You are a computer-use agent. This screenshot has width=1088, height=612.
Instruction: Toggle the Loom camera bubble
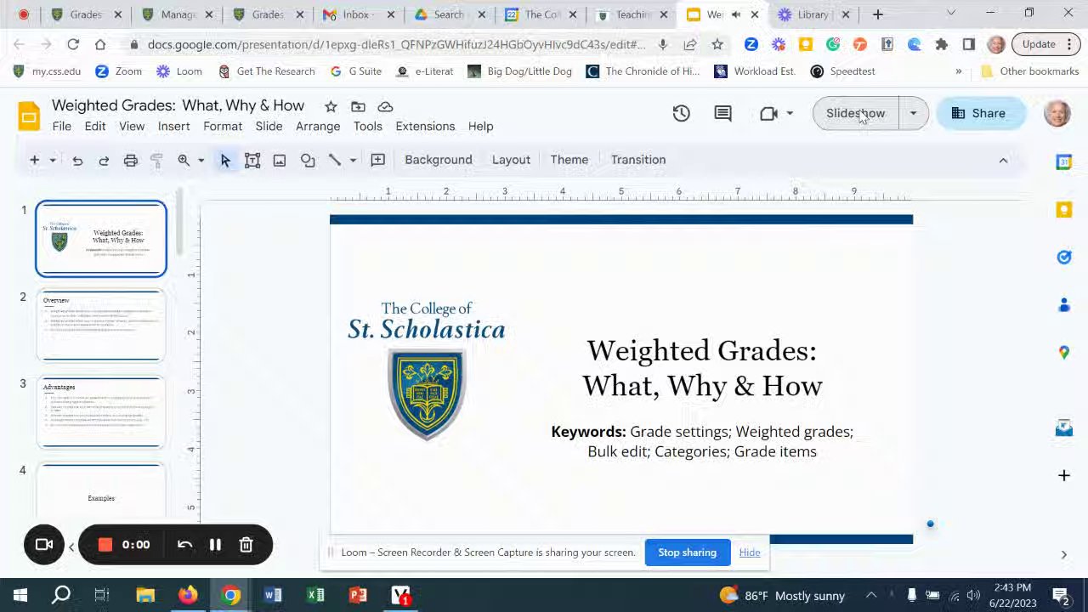point(44,545)
